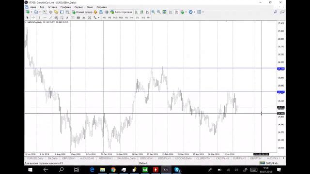The height and width of the screenshot is (174, 310).
Task: Toggle chart shift
Action: click(176, 12)
